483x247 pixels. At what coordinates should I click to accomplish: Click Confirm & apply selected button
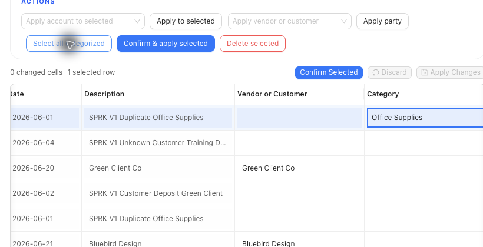pos(166,44)
